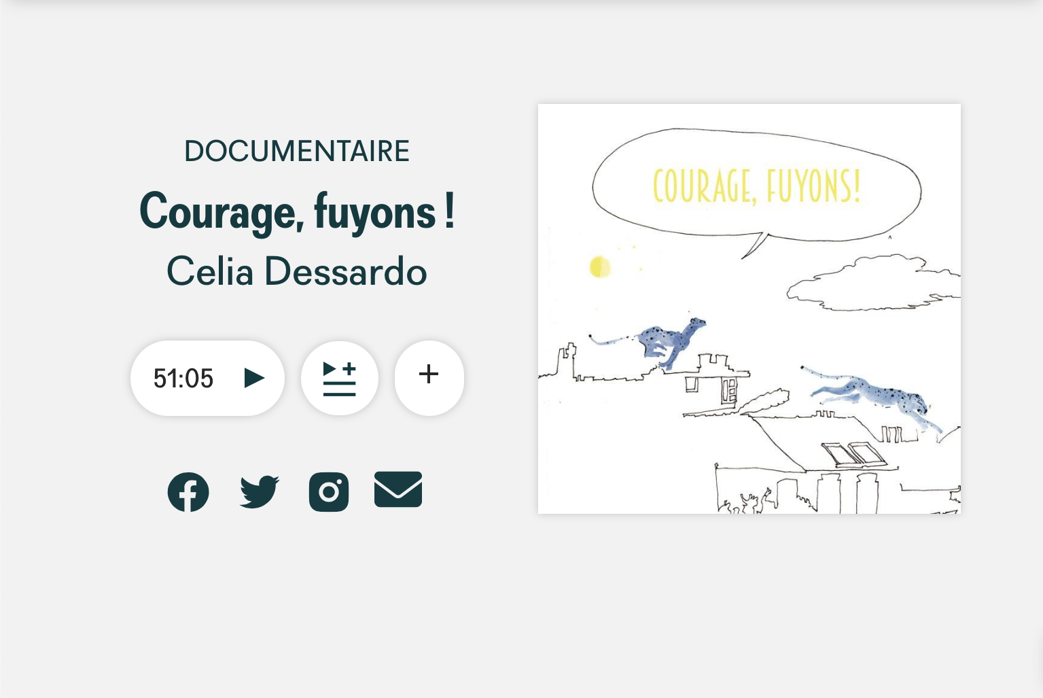1043x698 pixels.
Task: Open the Instagram icon link
Action: [329, 491]
